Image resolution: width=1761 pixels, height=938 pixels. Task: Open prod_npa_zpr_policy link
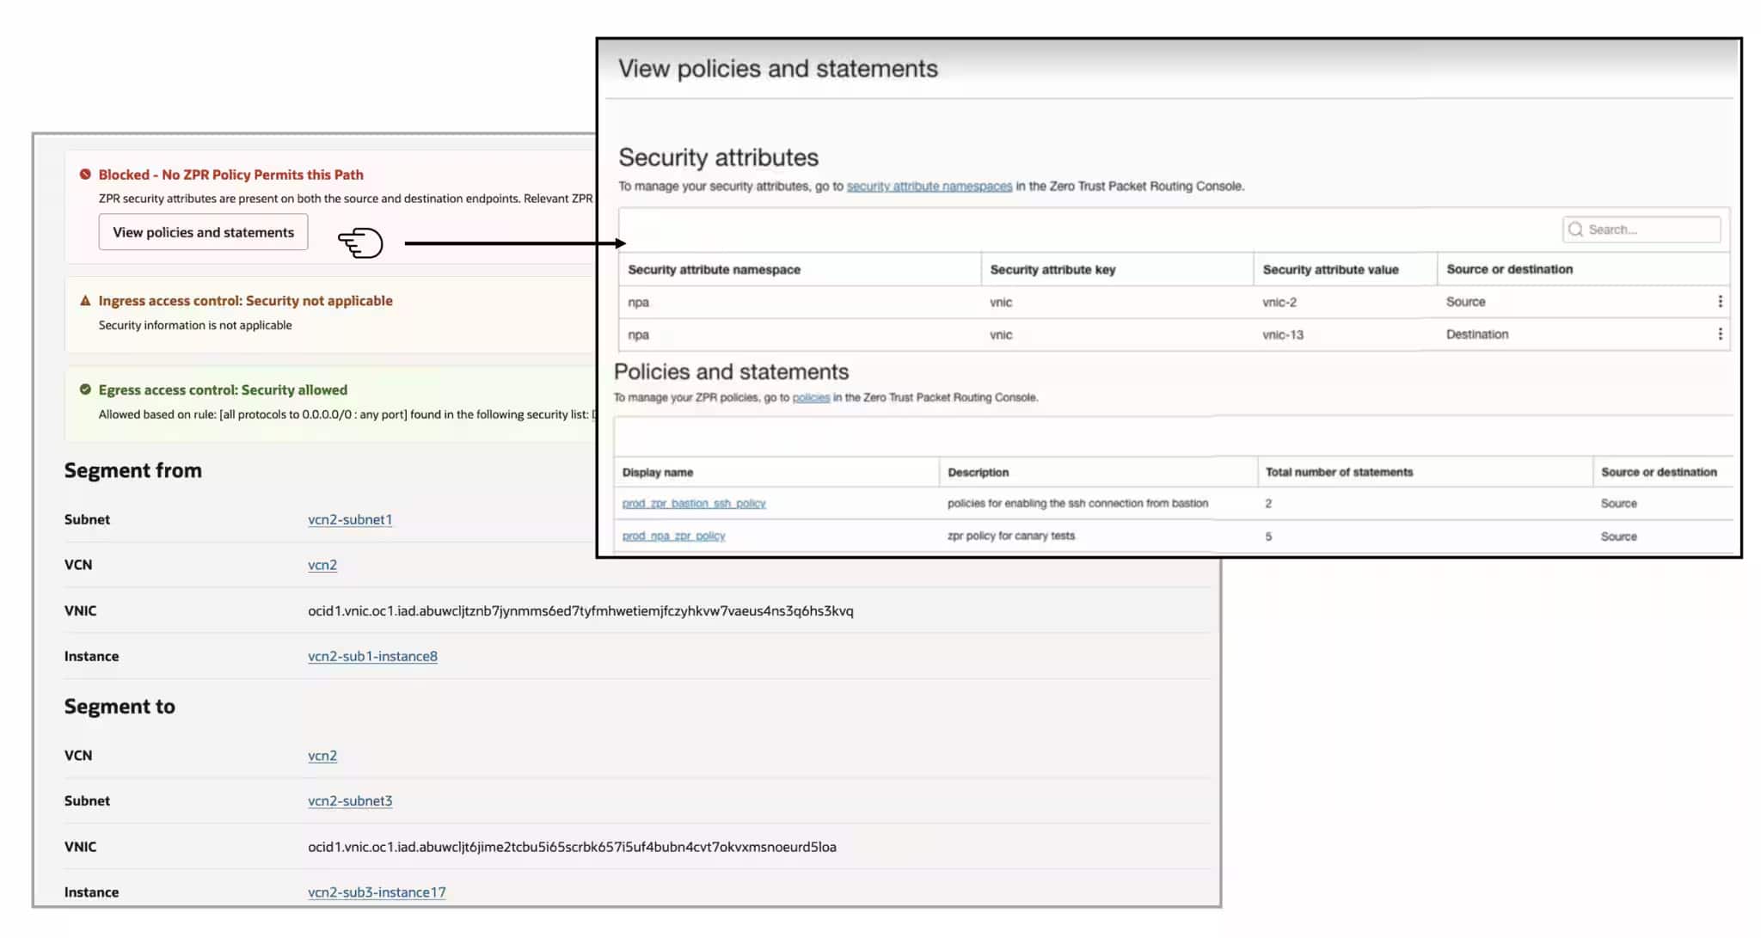click(x=673, y=536)
